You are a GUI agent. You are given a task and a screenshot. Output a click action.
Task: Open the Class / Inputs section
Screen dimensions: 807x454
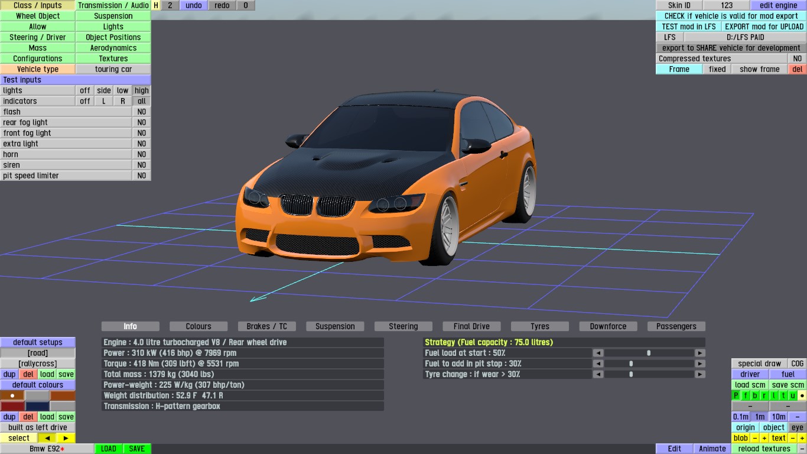(38, 5)
